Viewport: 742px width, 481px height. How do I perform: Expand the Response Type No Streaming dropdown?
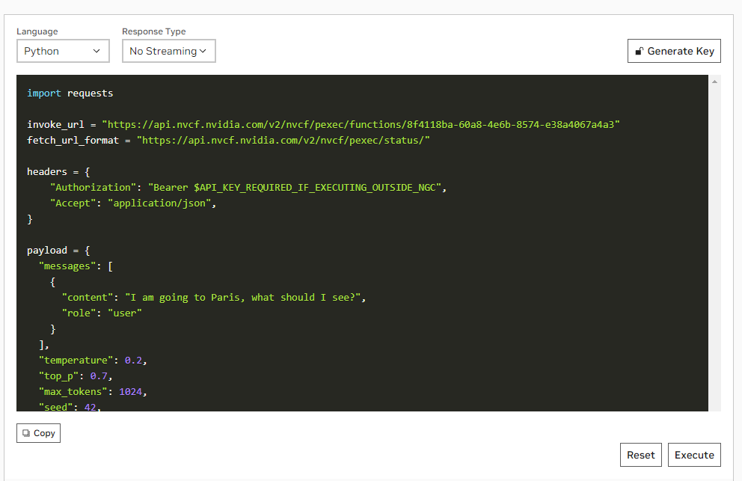(x=168, y=51)
